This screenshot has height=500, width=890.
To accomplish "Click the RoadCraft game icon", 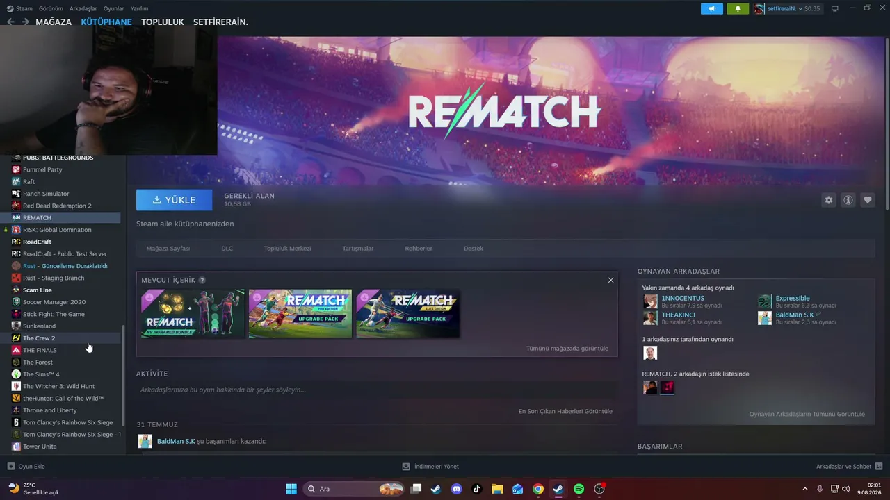I will [x=16, y=242].
